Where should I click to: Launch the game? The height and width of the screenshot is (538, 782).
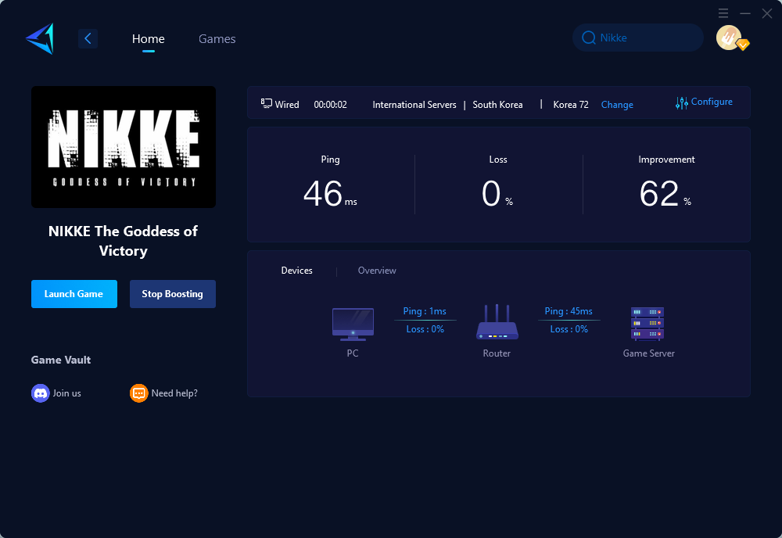pos(74,294)
